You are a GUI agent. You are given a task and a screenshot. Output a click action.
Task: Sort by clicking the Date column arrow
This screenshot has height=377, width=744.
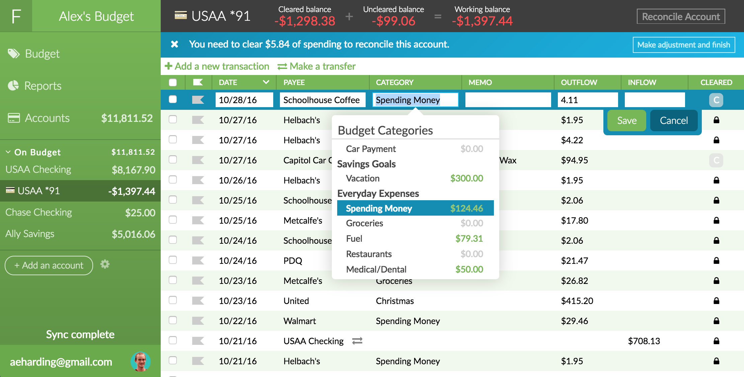(266, 82)
